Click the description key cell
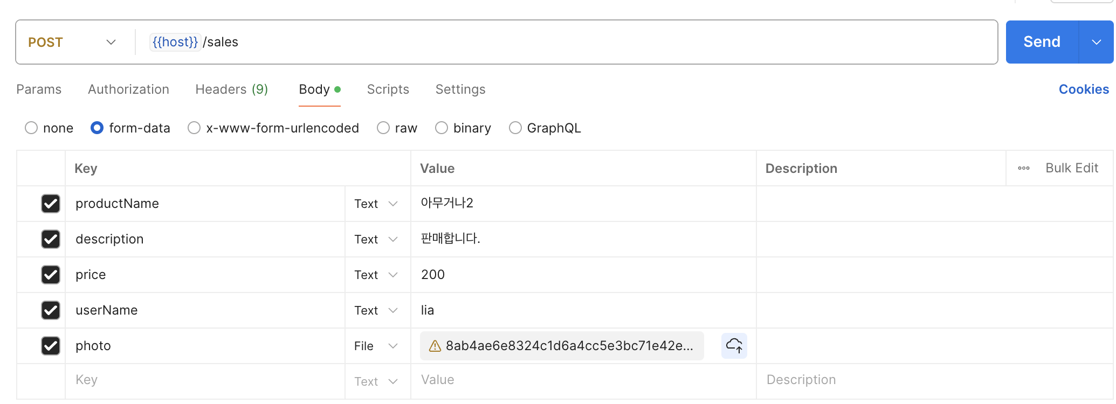Image resolution: width=1116 pixels, height=404 pixels. (205, 239)
